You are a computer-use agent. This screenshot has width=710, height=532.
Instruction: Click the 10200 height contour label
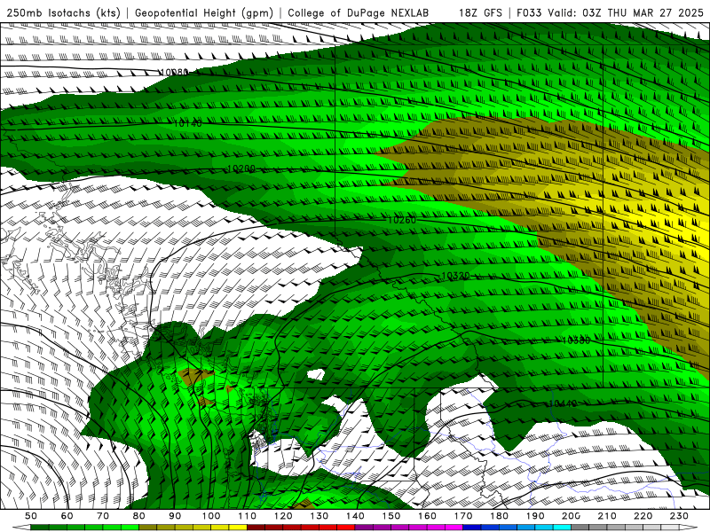(241, 168)
